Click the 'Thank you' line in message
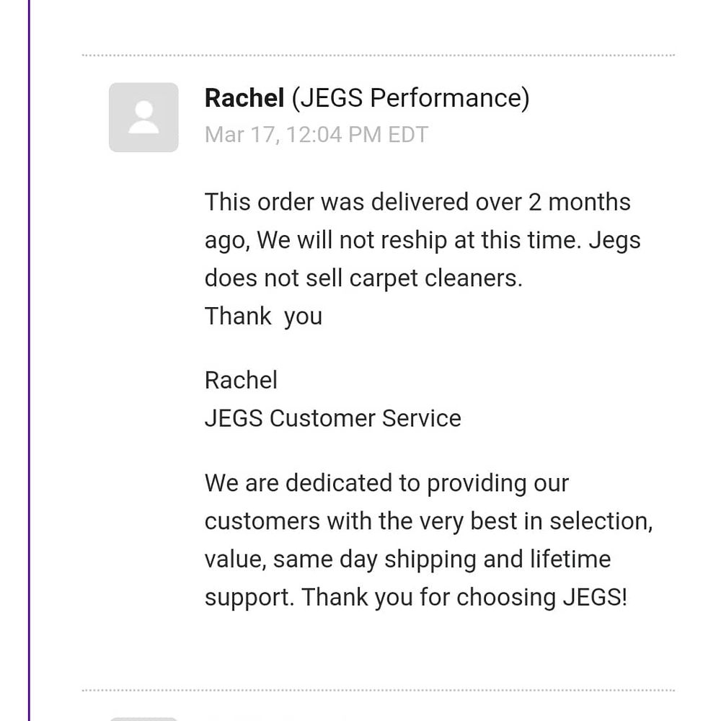Image resolution: width=721 pixels, height=721 pixels. 263,317
